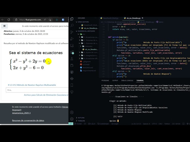
Task: Open the Extensions view with badge
Action: coord(72,52)
